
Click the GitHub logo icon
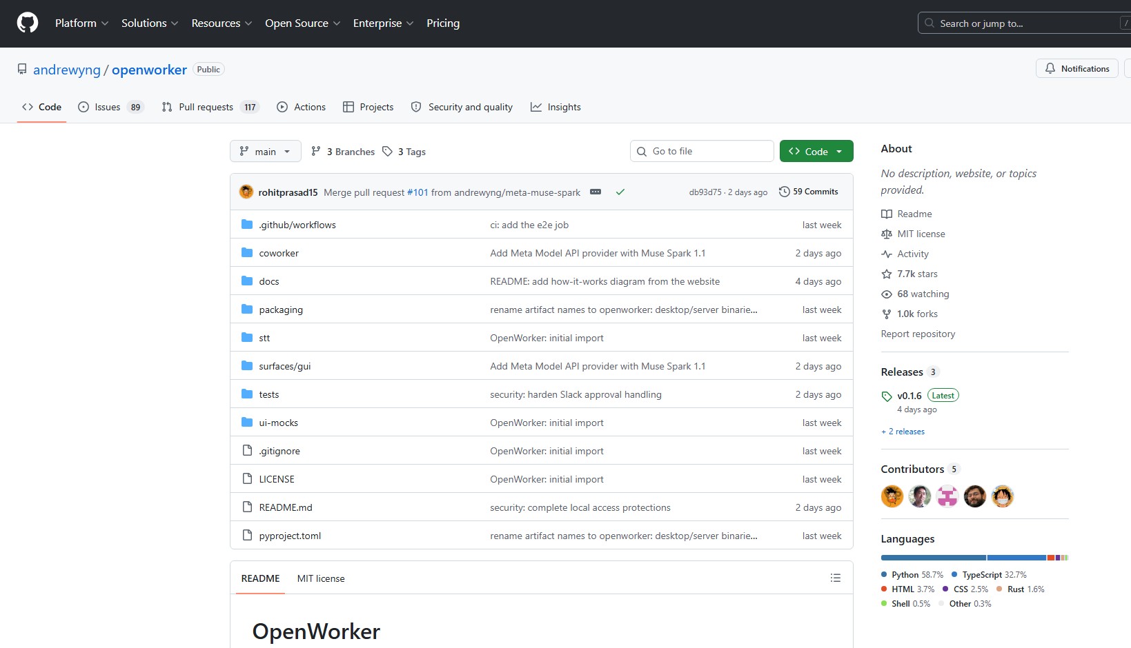[28, 23]
